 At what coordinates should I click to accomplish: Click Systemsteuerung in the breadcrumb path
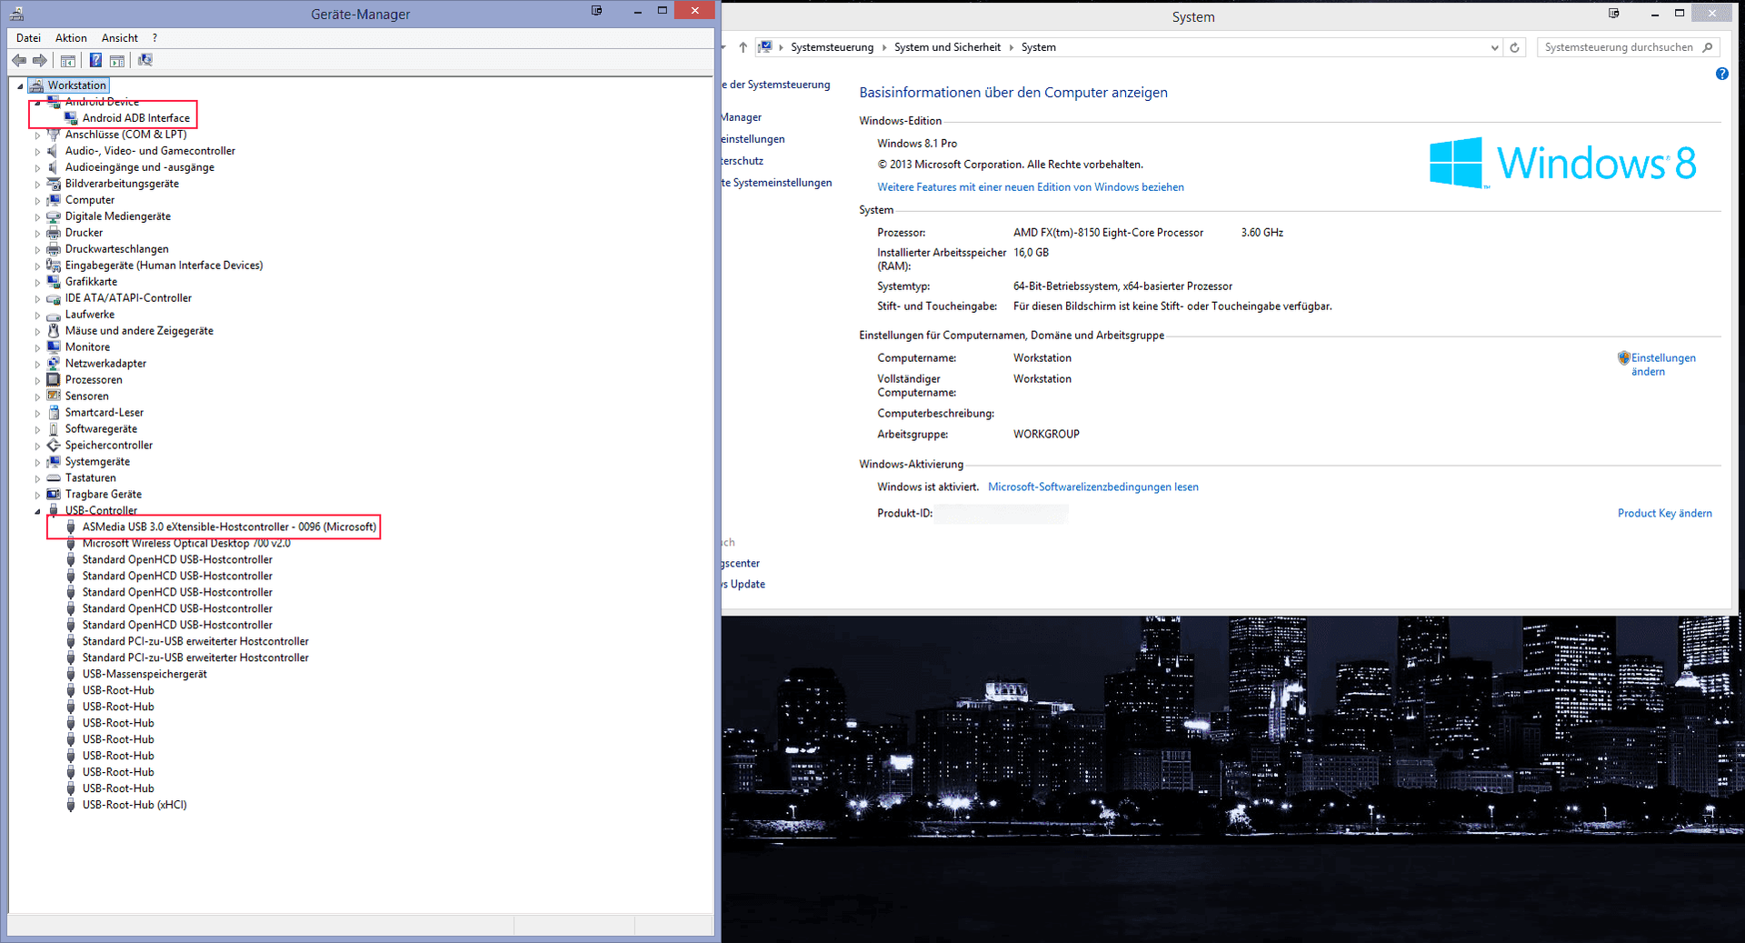point(832,47)
